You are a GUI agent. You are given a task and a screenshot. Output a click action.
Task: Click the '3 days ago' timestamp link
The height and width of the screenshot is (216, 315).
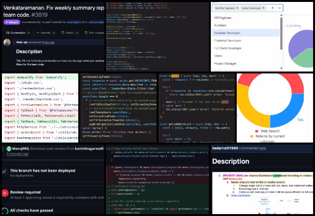[48, 42]
